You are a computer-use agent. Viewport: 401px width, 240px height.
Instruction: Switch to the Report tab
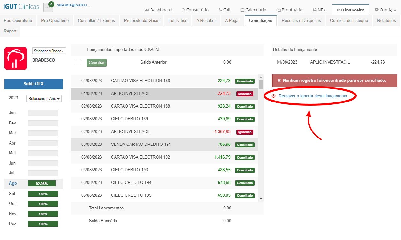tap(10, 31)
